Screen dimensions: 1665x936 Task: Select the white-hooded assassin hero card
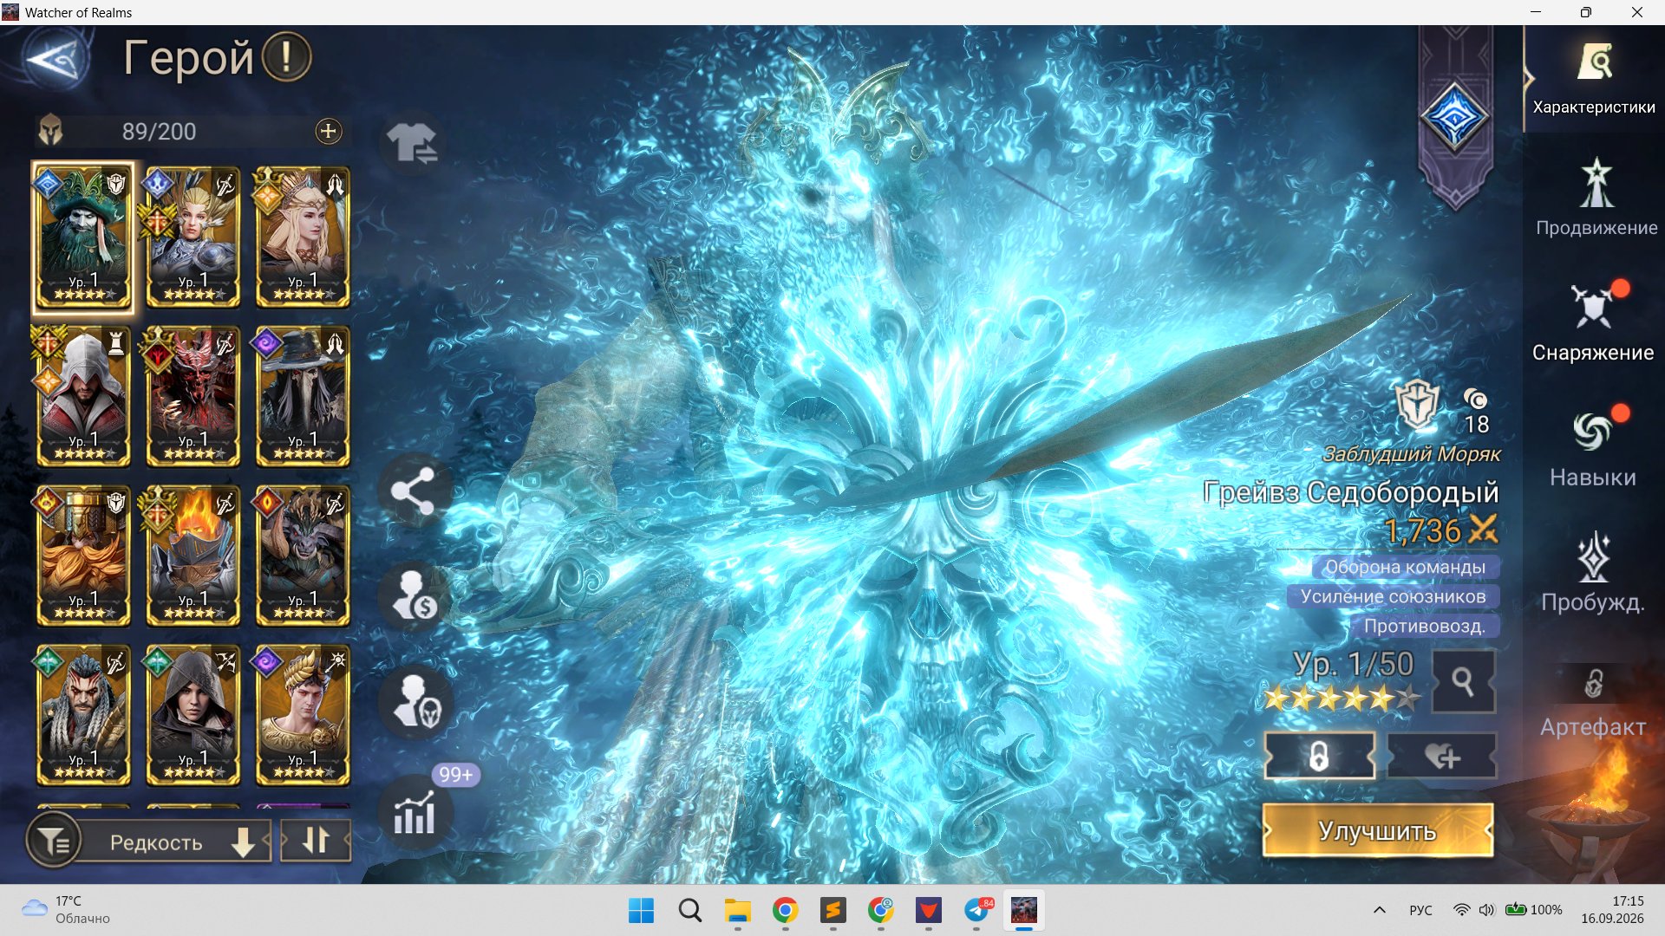click(x=83, y=397)
